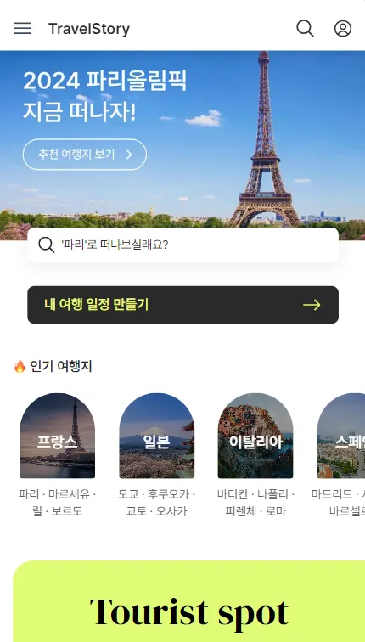
Task: Click the chevron arrow in 추천 여행지 보기
Action: [129, 155]
